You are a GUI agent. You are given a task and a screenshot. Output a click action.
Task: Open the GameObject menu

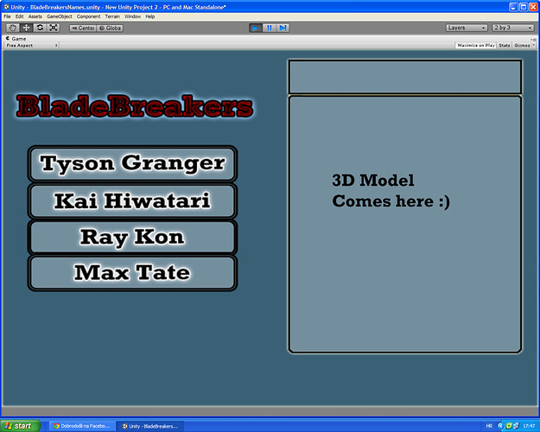point(60,16)
